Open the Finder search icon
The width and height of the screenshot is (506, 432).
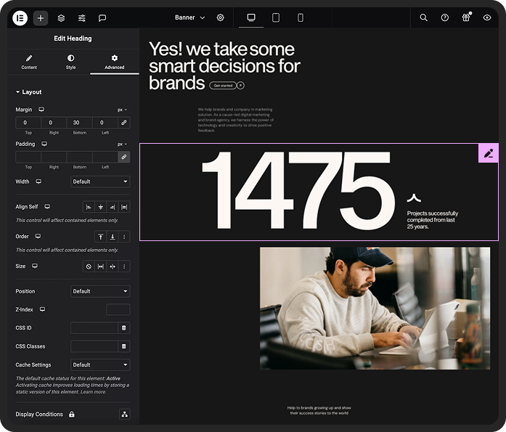(x=423, y=17)
